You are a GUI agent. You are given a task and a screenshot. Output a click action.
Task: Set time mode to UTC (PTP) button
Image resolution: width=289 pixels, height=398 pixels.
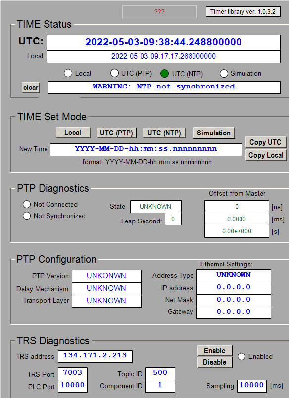(x=117, y=133)
